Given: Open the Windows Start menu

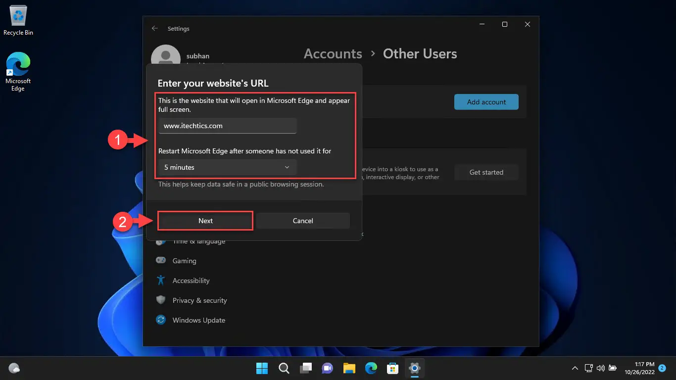Looking at the screenshot, I should 262,368.
